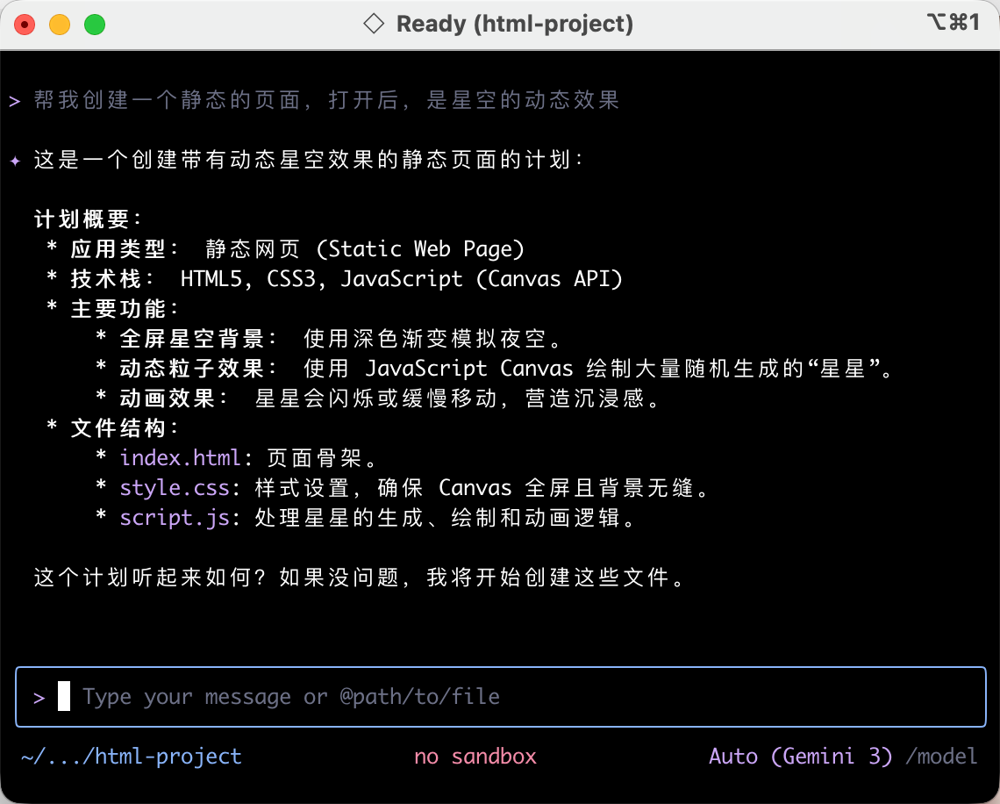Click the '动态粒子效果:' bullet text
This screenshot has height=804, width=1000.
197,368
